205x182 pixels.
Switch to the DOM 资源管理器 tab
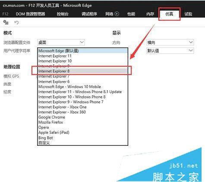[30, 14]
